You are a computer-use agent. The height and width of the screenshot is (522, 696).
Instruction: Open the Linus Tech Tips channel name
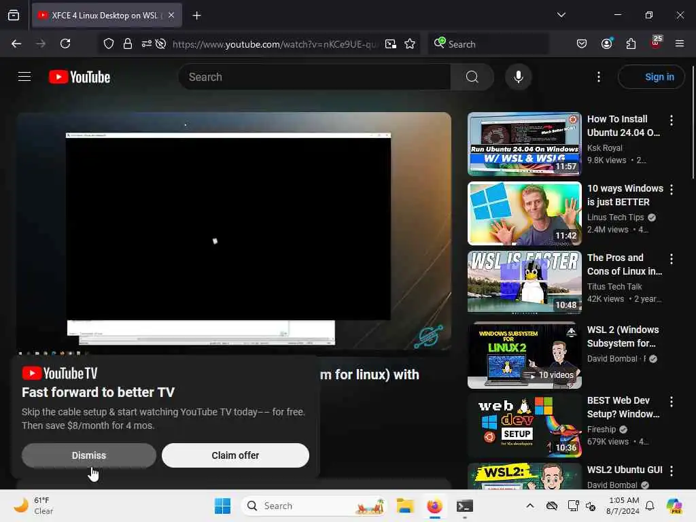(615, 217)
